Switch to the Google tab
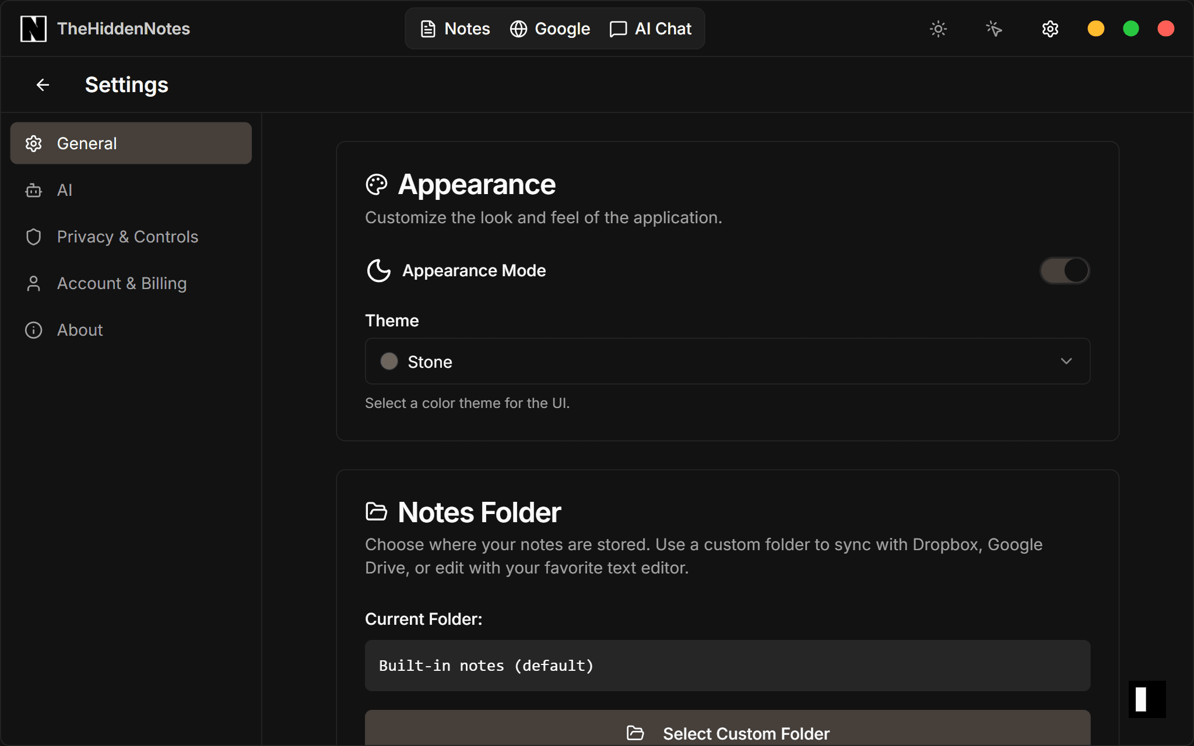This screenshot has height=746, width=1194. pos(550,29)
